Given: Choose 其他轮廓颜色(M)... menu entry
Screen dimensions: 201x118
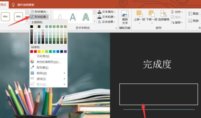Looking at the screenshot, I should click(48, 62).
